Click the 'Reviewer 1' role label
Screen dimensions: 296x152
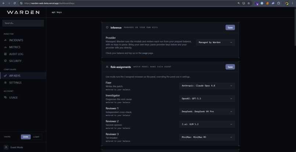click(x=112, y=108)
